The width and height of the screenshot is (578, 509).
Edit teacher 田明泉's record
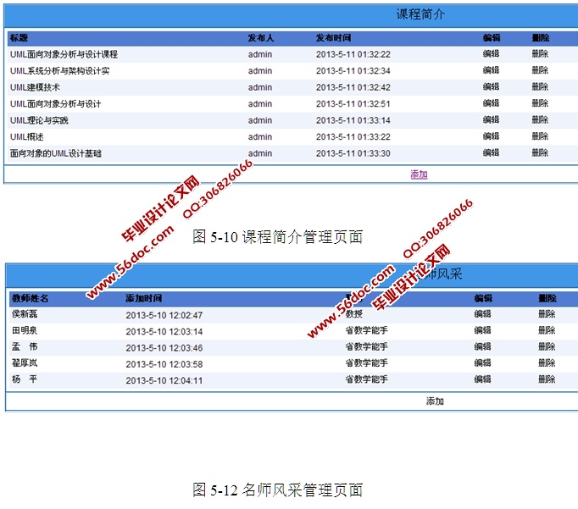pyautogui.click(x=482, y=330)
